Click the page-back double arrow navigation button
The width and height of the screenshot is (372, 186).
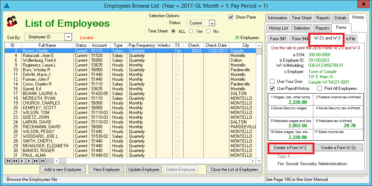[15, 161]
